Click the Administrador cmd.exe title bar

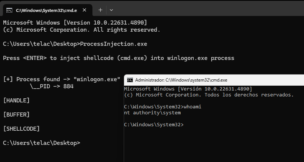(214, 80)
